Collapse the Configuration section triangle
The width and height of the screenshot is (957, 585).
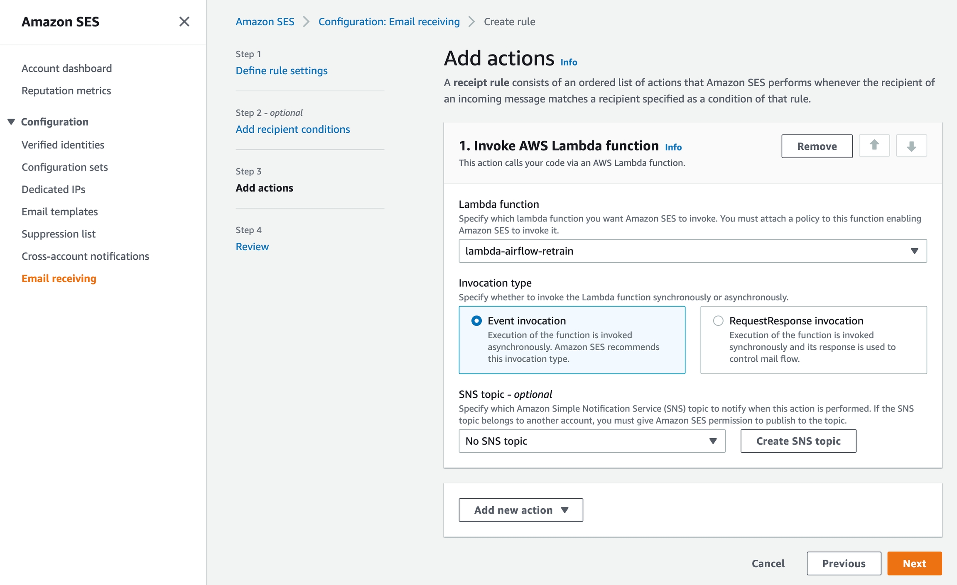tap(11, 122)
